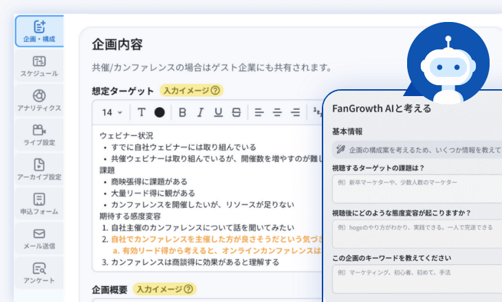Toggle italic formatting
The image size is (502, 302).
(x=200, y=113)
